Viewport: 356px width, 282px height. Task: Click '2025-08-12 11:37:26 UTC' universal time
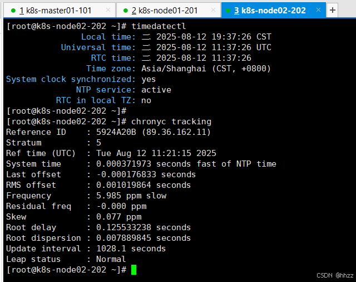pyautogui.click(x=214, y=47)
